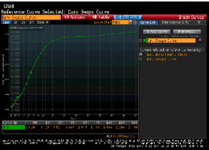Click the Browse button
Viewport: 209px width, 150px height.
coord(187,31)
